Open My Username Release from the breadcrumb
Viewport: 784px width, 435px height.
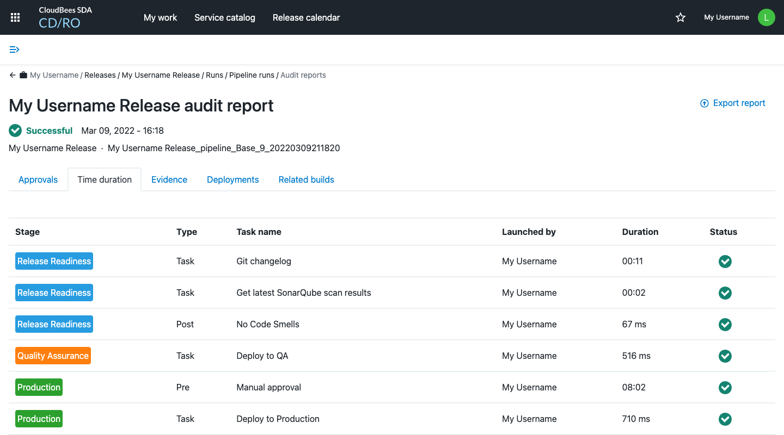tap(161, 74)
